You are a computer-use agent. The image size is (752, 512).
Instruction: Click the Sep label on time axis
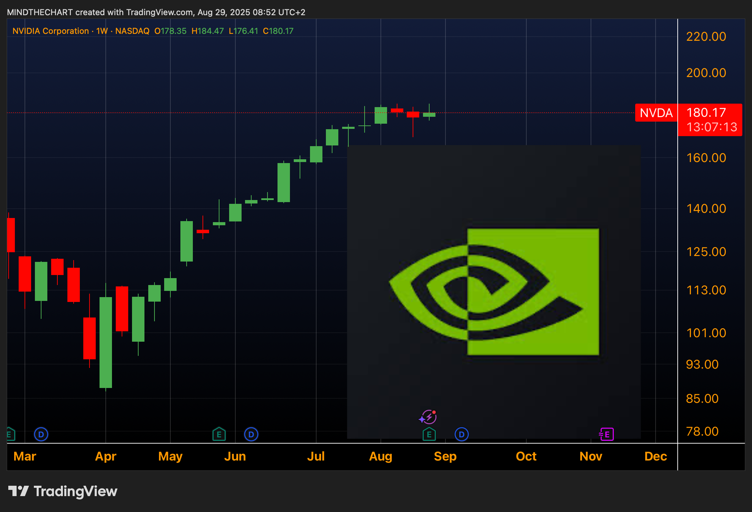(x=445, y=456)
